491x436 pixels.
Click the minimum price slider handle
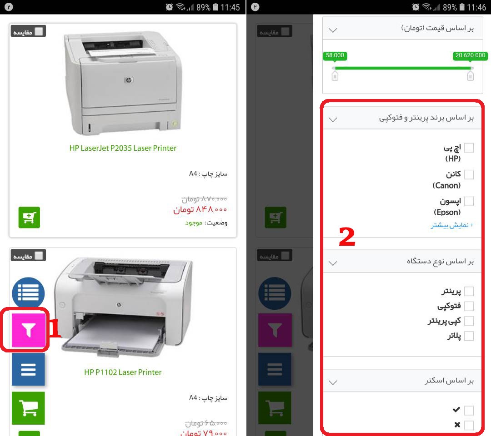click(335, 76)
